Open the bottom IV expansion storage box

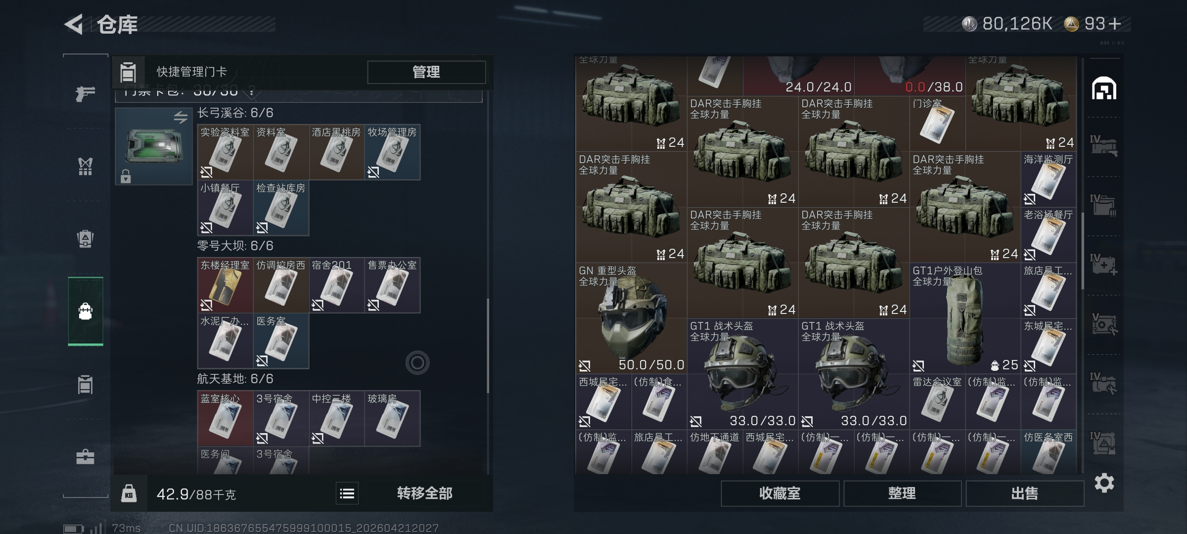[1104, 443]
